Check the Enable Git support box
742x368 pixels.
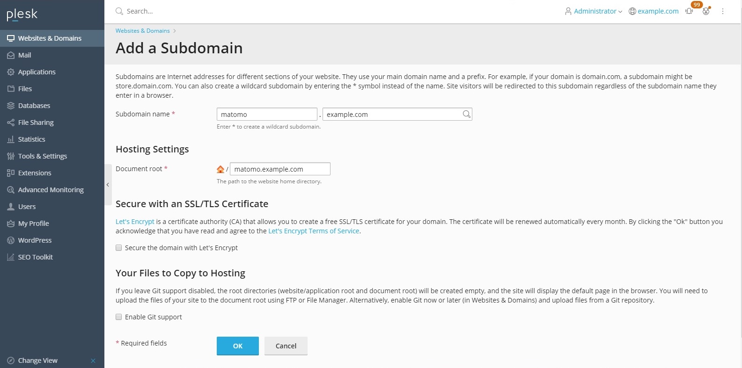point(119,317)
